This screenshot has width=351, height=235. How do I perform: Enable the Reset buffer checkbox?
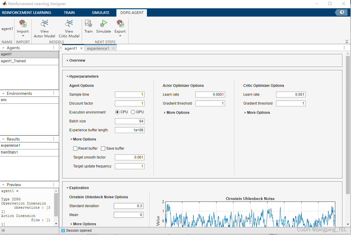(75, 148)
